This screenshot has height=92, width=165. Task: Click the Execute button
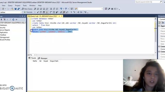click(x=28, y=12)
